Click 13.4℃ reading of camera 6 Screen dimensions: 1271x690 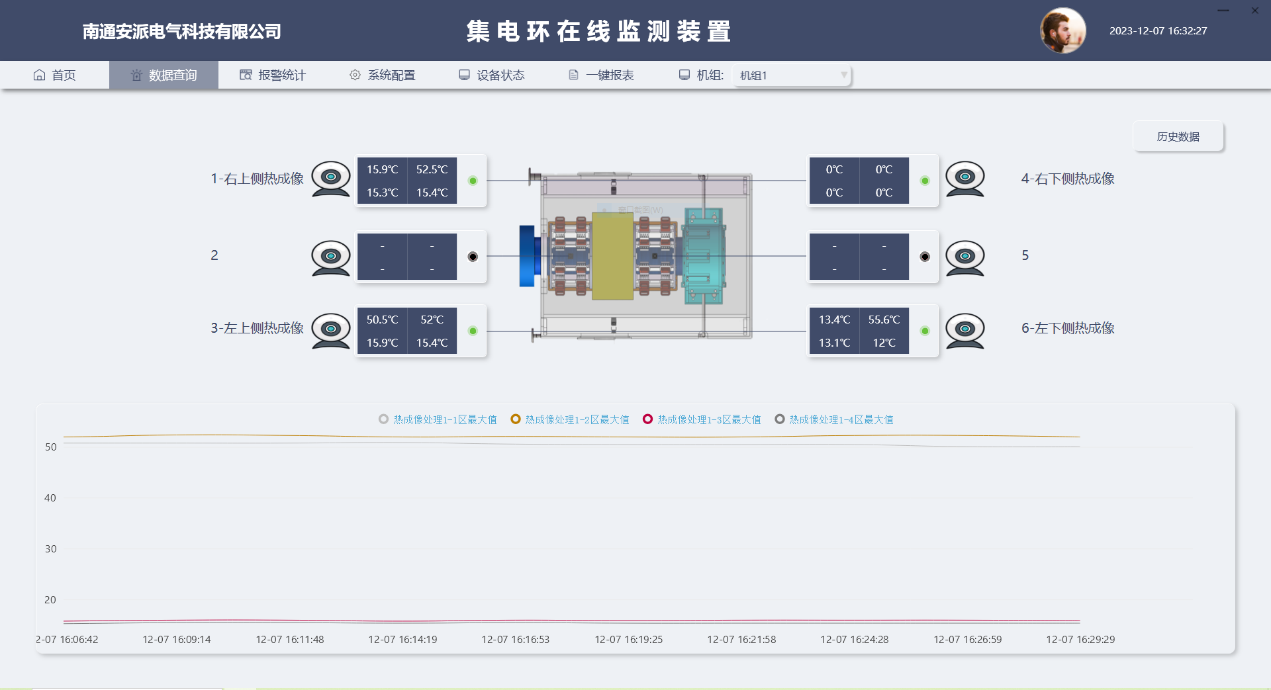click(834, 320)
